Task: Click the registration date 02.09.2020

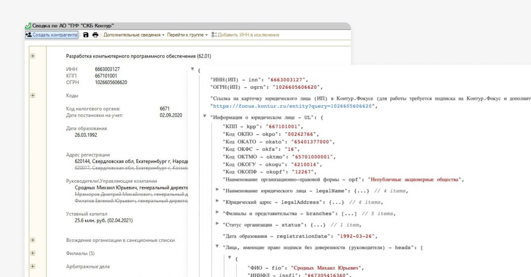Action: pos(171,115)
